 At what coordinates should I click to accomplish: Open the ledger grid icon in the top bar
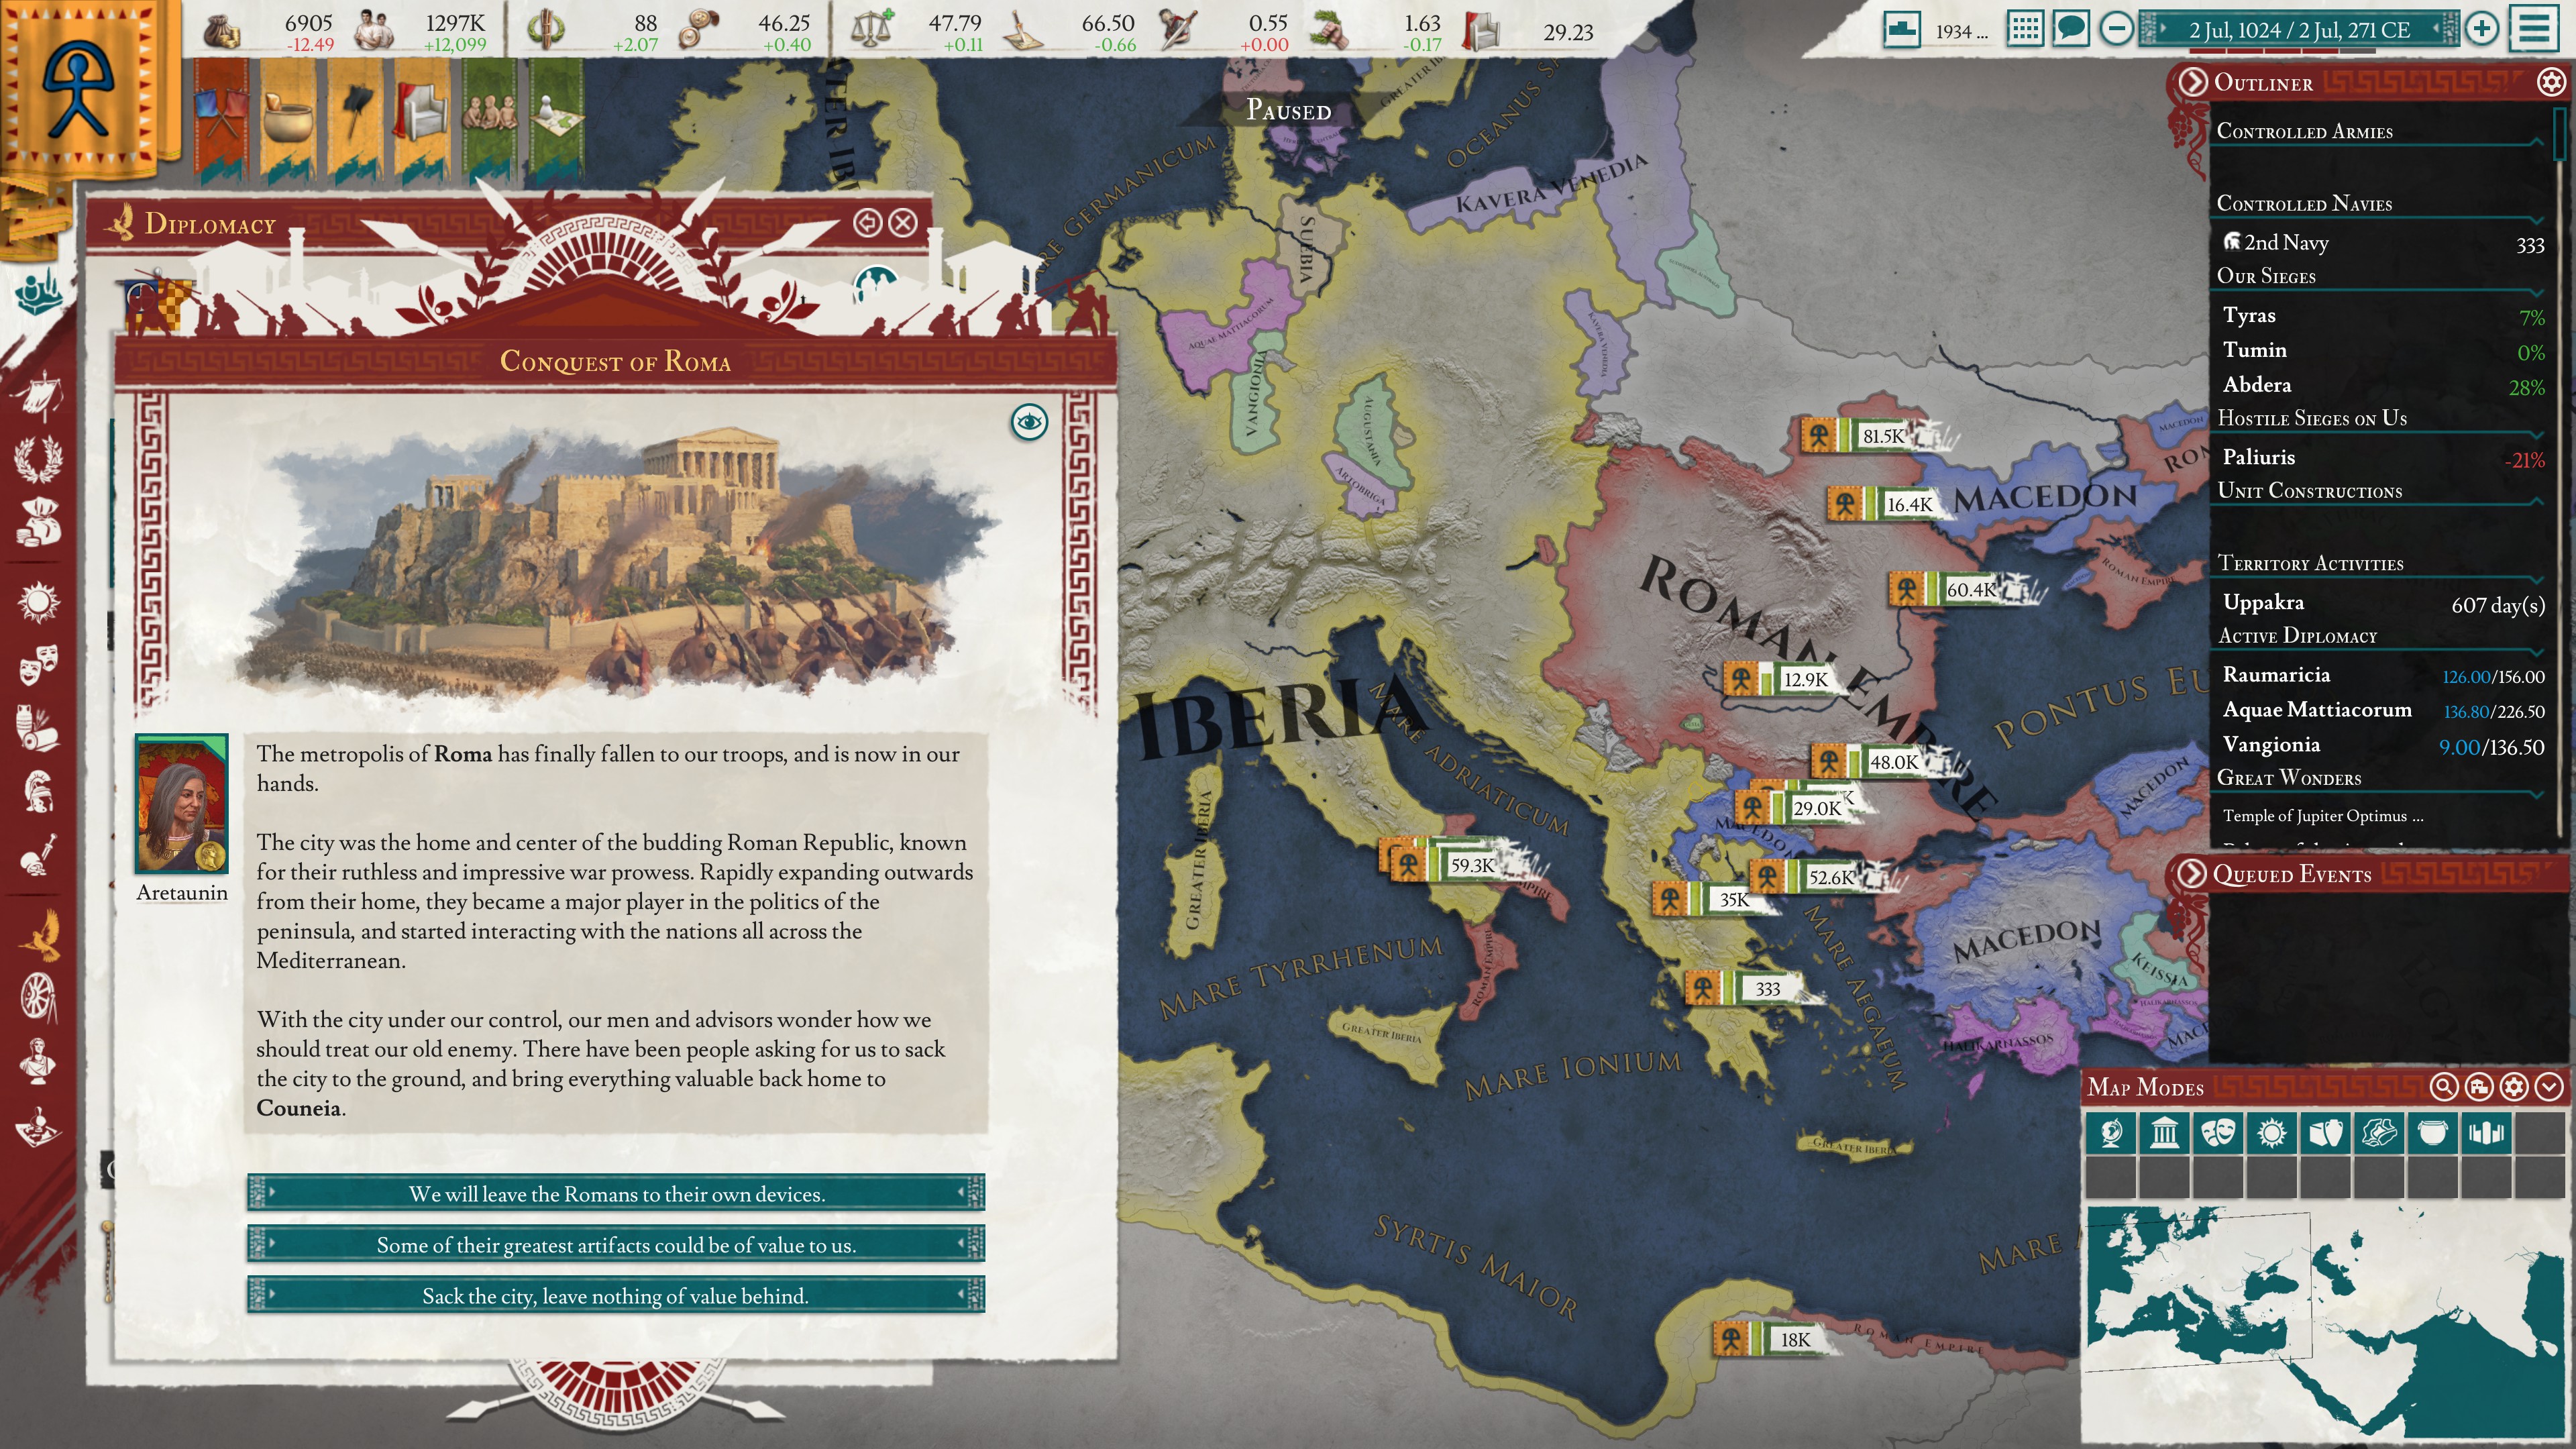tap(2025, 28)
